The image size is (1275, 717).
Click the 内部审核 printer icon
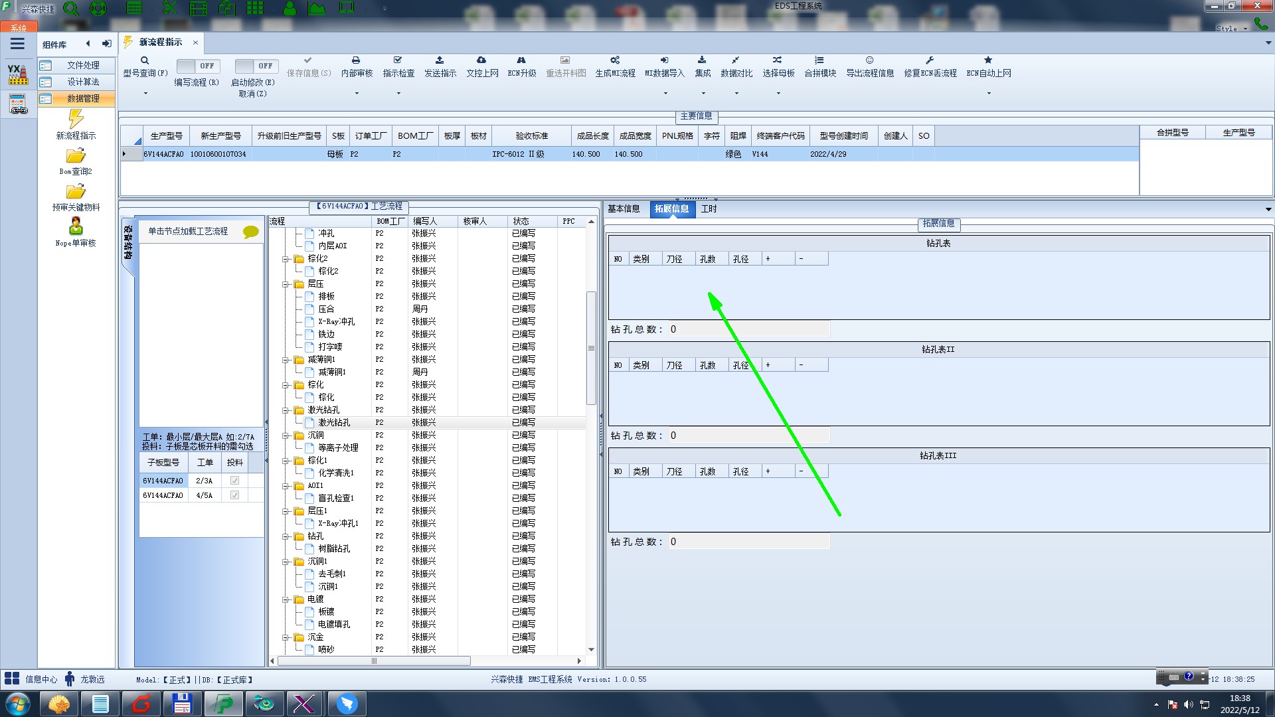pyautogui.click(x=356, y=60)
